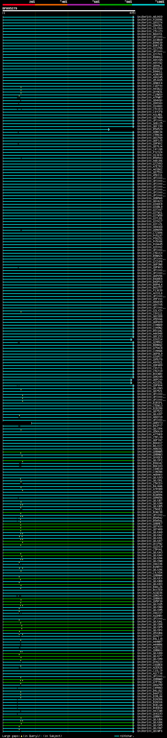Screen dimensions: 167x738
Task: Select label UniRef100_P05197
Action: click(150, 236)
